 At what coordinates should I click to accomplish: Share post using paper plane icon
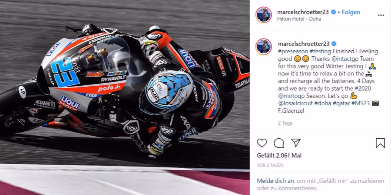point(296,143)
